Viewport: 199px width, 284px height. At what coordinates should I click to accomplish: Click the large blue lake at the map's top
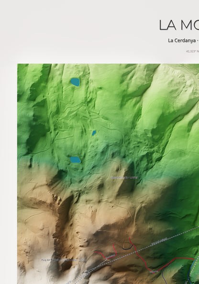pos(75,82)
